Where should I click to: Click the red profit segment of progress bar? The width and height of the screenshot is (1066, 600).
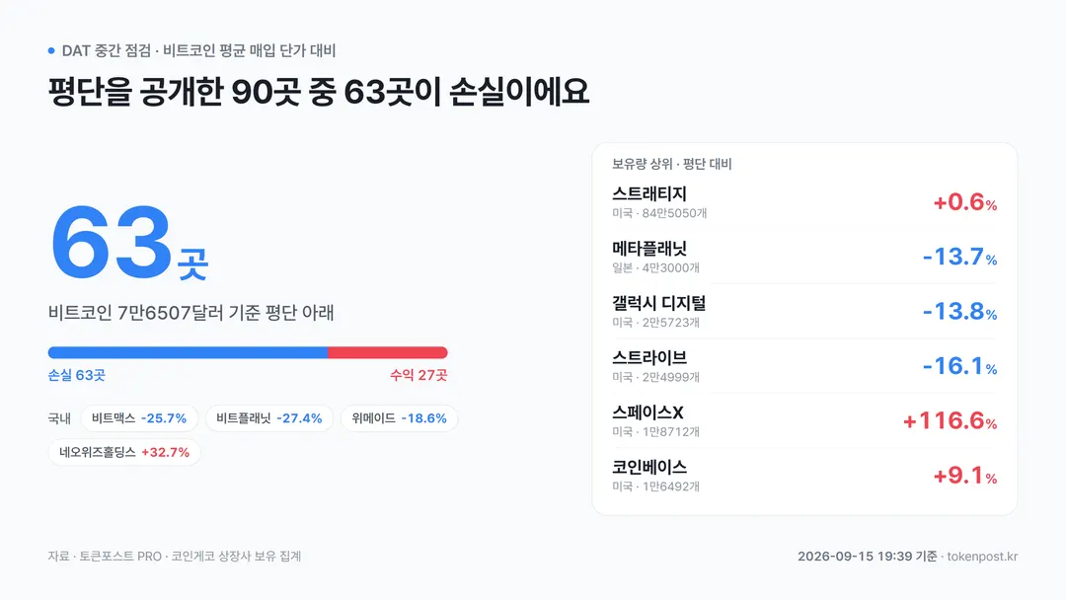[x=388, y=352]
